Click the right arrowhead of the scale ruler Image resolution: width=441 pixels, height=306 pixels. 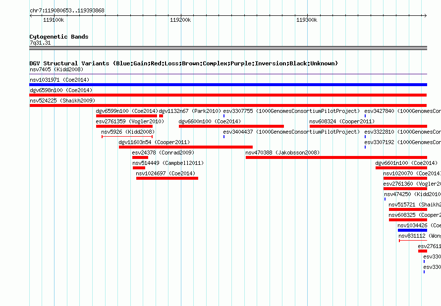[x=426, y=16]
